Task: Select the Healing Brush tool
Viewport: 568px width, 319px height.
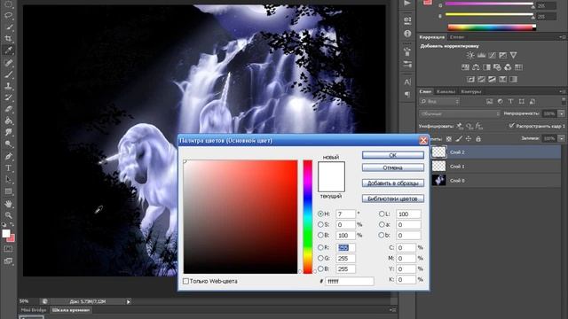Action: [x=8, y=63]
